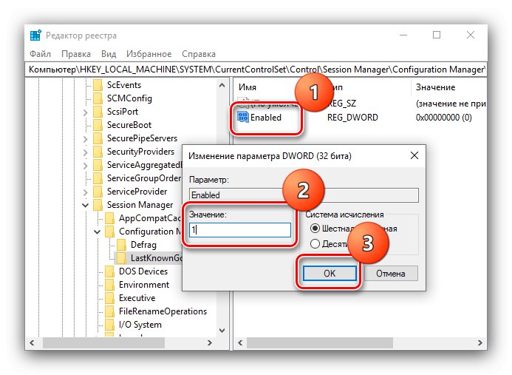Screen dimensions: 512x375
Task: Select the Шестнадцатеричная (hexadecimal) radio button
Action: pyautogui.click(x=315, y=229)
